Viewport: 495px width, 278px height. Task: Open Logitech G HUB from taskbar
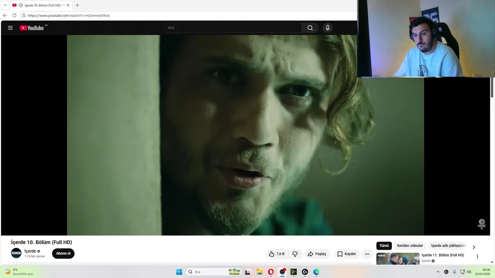pos(305,272)
